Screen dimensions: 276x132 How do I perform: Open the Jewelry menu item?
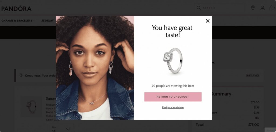47,20
